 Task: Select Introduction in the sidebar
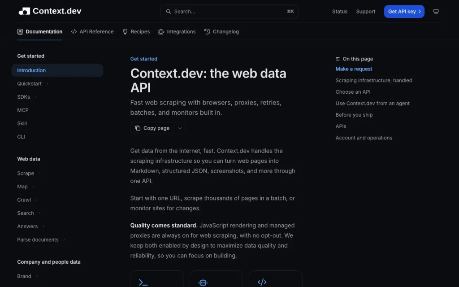pos(57,70)
